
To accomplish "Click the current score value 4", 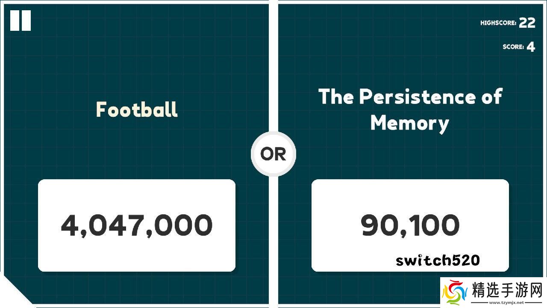I will pyautogui.click(x=531, y=47).
